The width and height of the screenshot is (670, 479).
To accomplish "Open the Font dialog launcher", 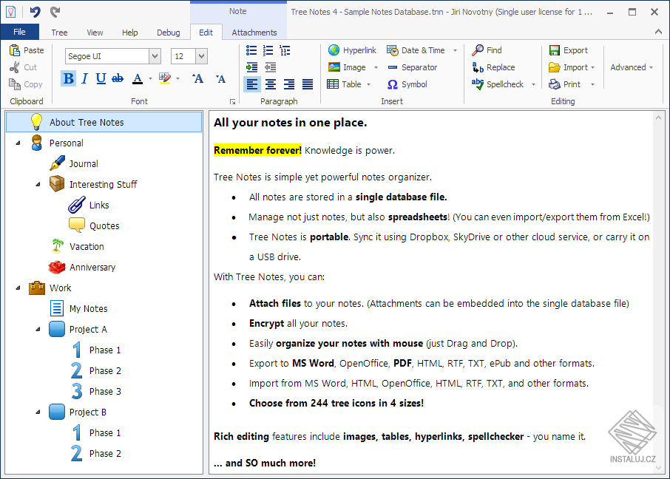I will coord(232,102).
